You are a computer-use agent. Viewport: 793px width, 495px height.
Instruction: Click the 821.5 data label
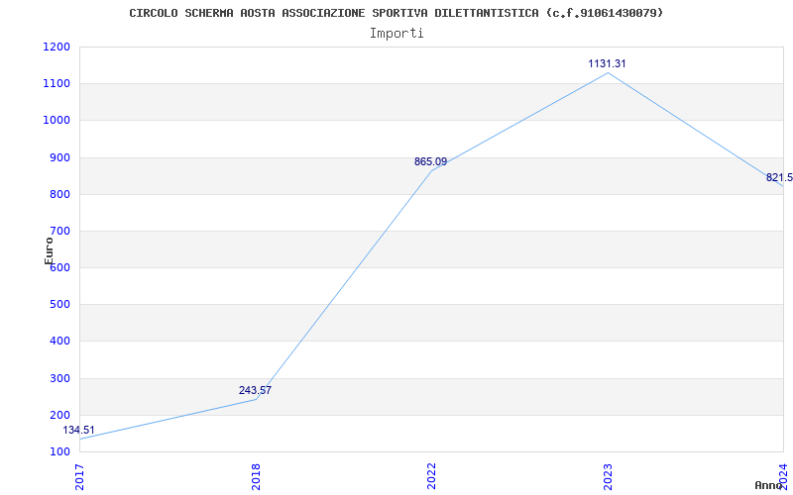click(x=779, y=178)
